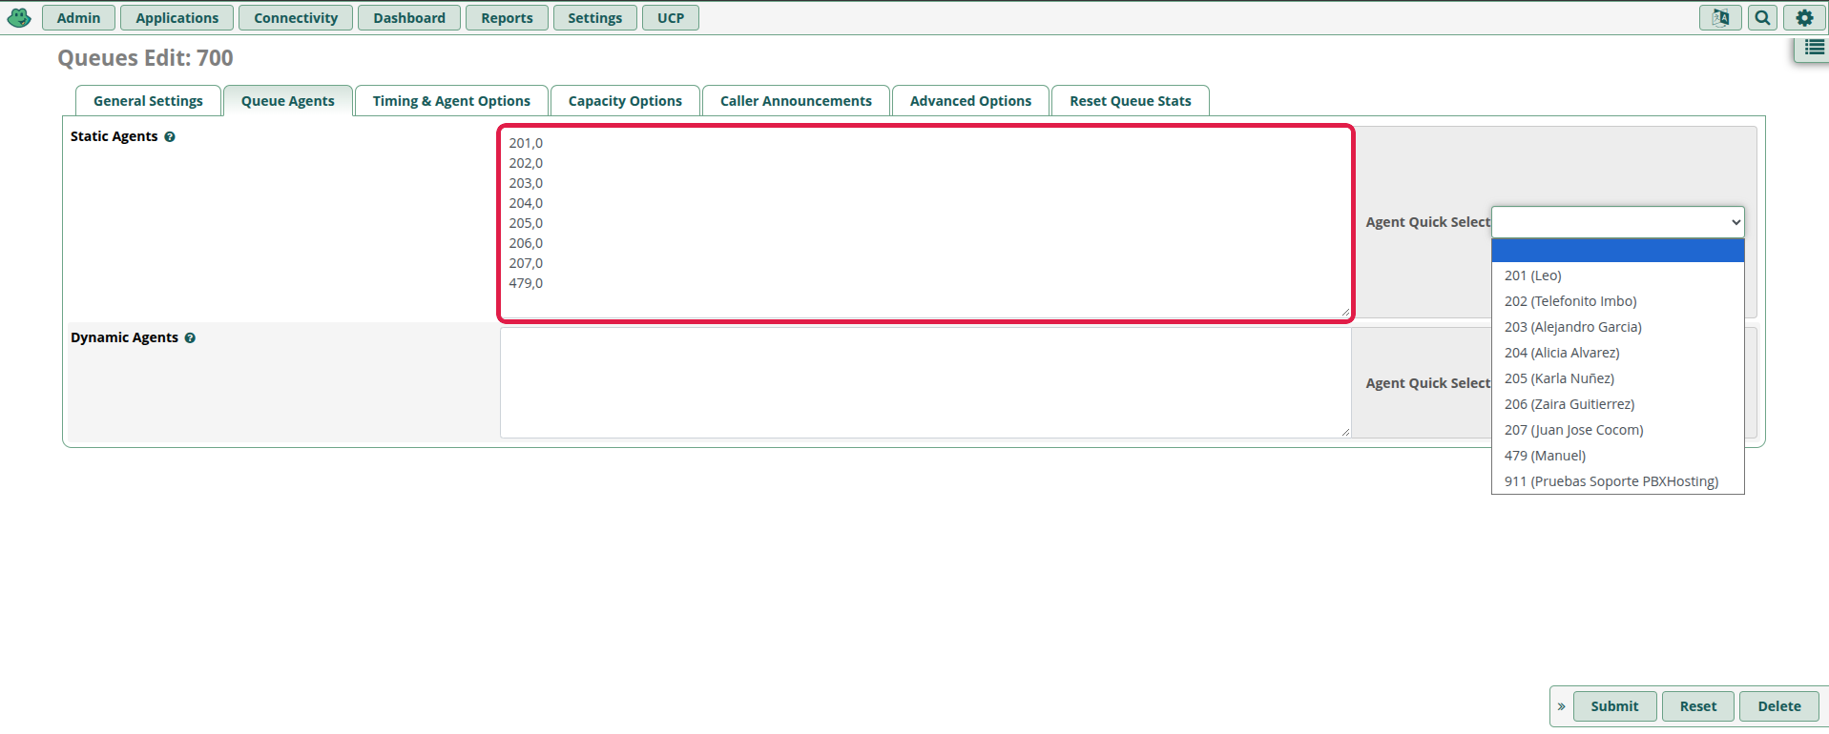Open the Advanced Options tab

click(970, 101)
